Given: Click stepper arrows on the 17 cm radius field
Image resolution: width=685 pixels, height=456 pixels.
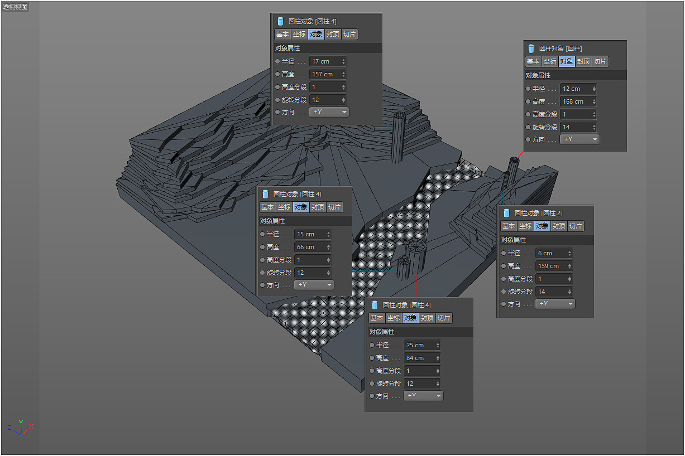Looking at the screenshot, I should (x=343, y=61).
